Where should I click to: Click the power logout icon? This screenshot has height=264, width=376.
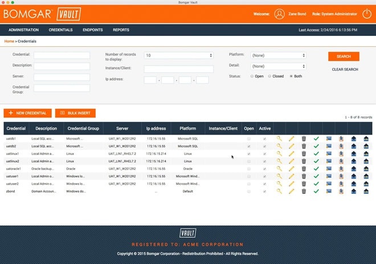pyautogui.click(x=367, y=14)
